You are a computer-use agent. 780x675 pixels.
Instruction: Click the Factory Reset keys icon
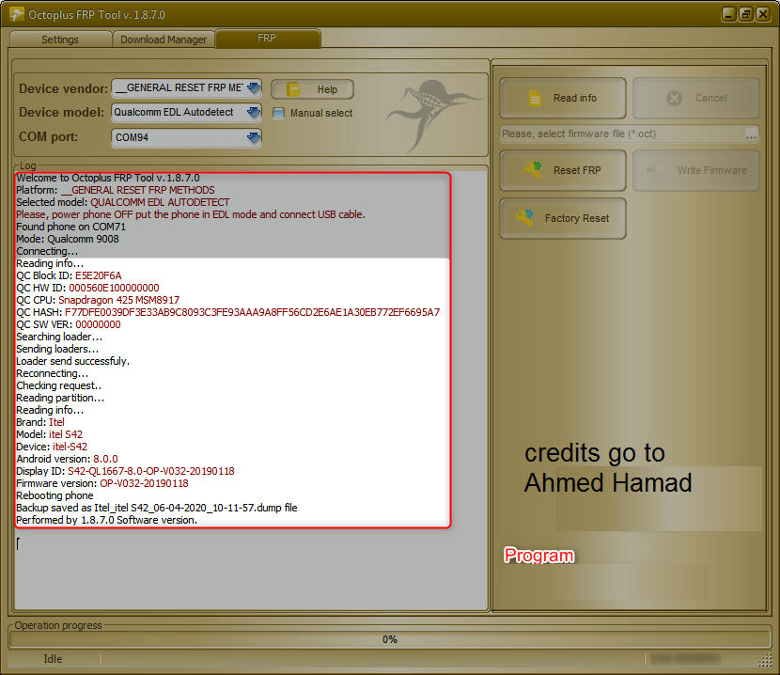click(525, 218)
